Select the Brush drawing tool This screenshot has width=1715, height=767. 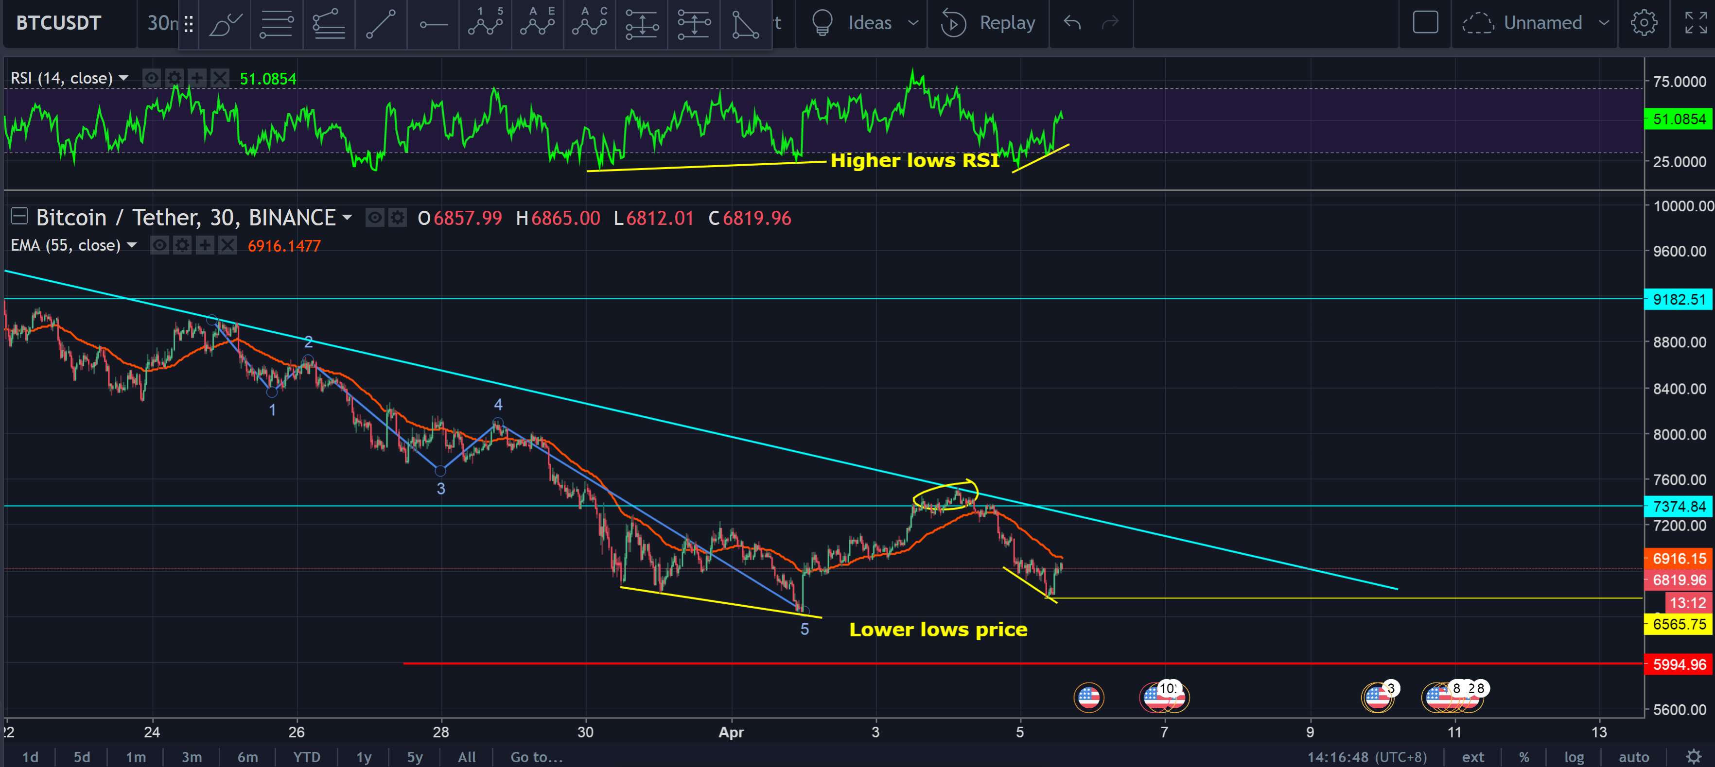tap(225, 24)
